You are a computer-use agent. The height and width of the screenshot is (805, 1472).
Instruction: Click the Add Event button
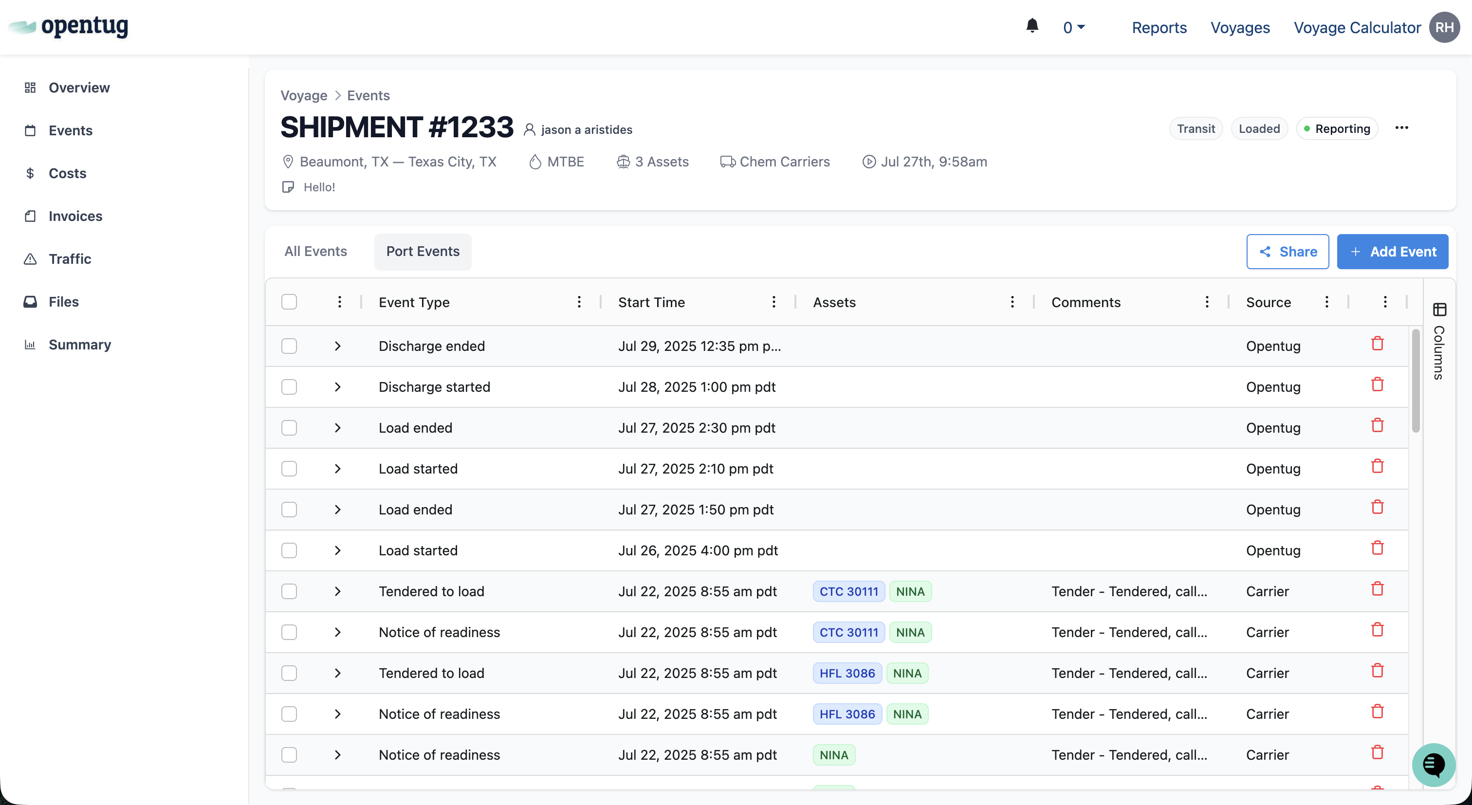coord(1392,252)
